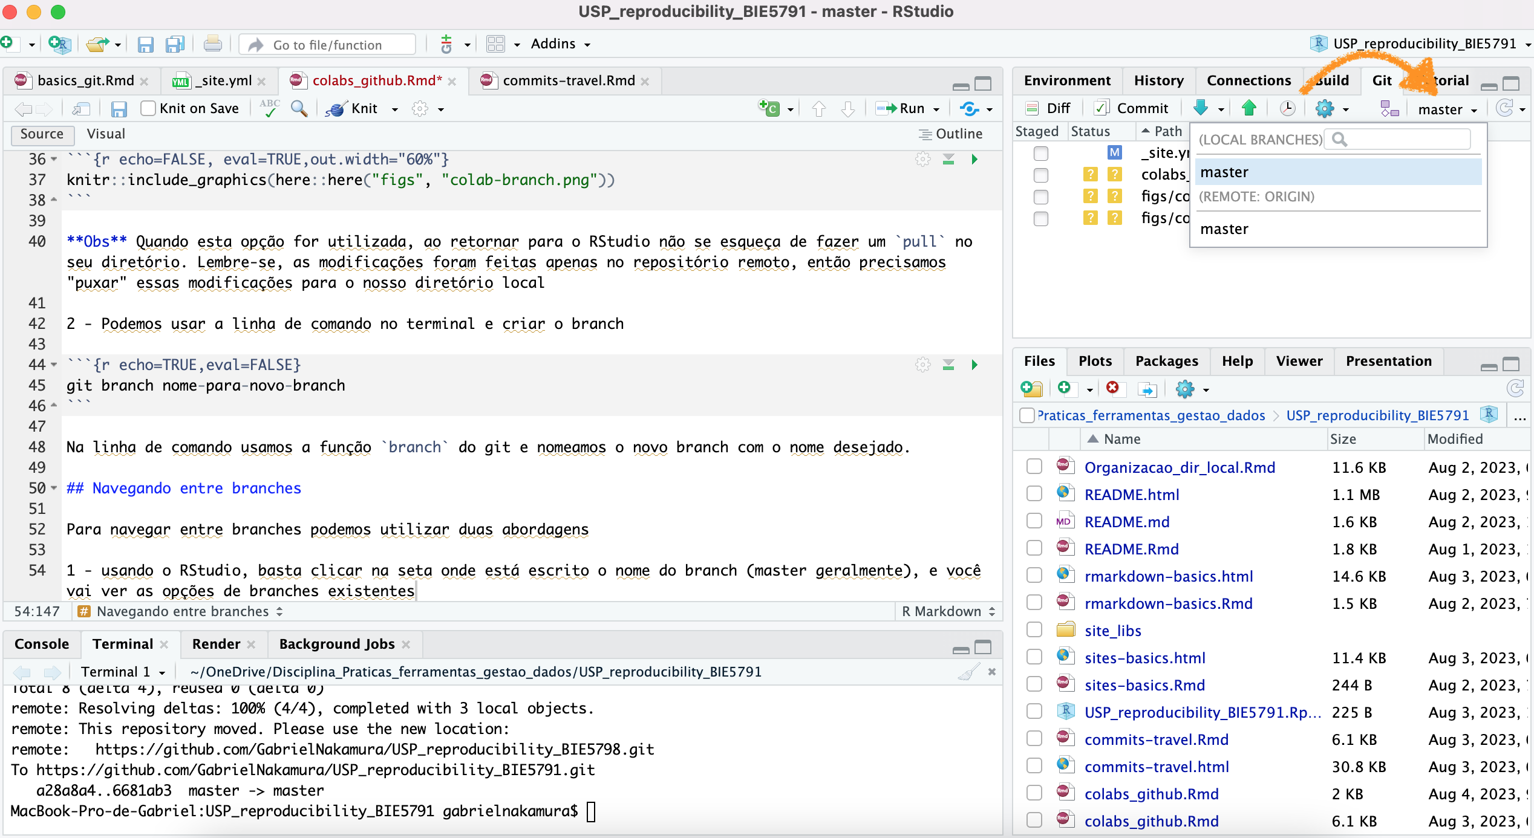
Task: Run chunk at line 36 play icon
Action: point(974,160)
